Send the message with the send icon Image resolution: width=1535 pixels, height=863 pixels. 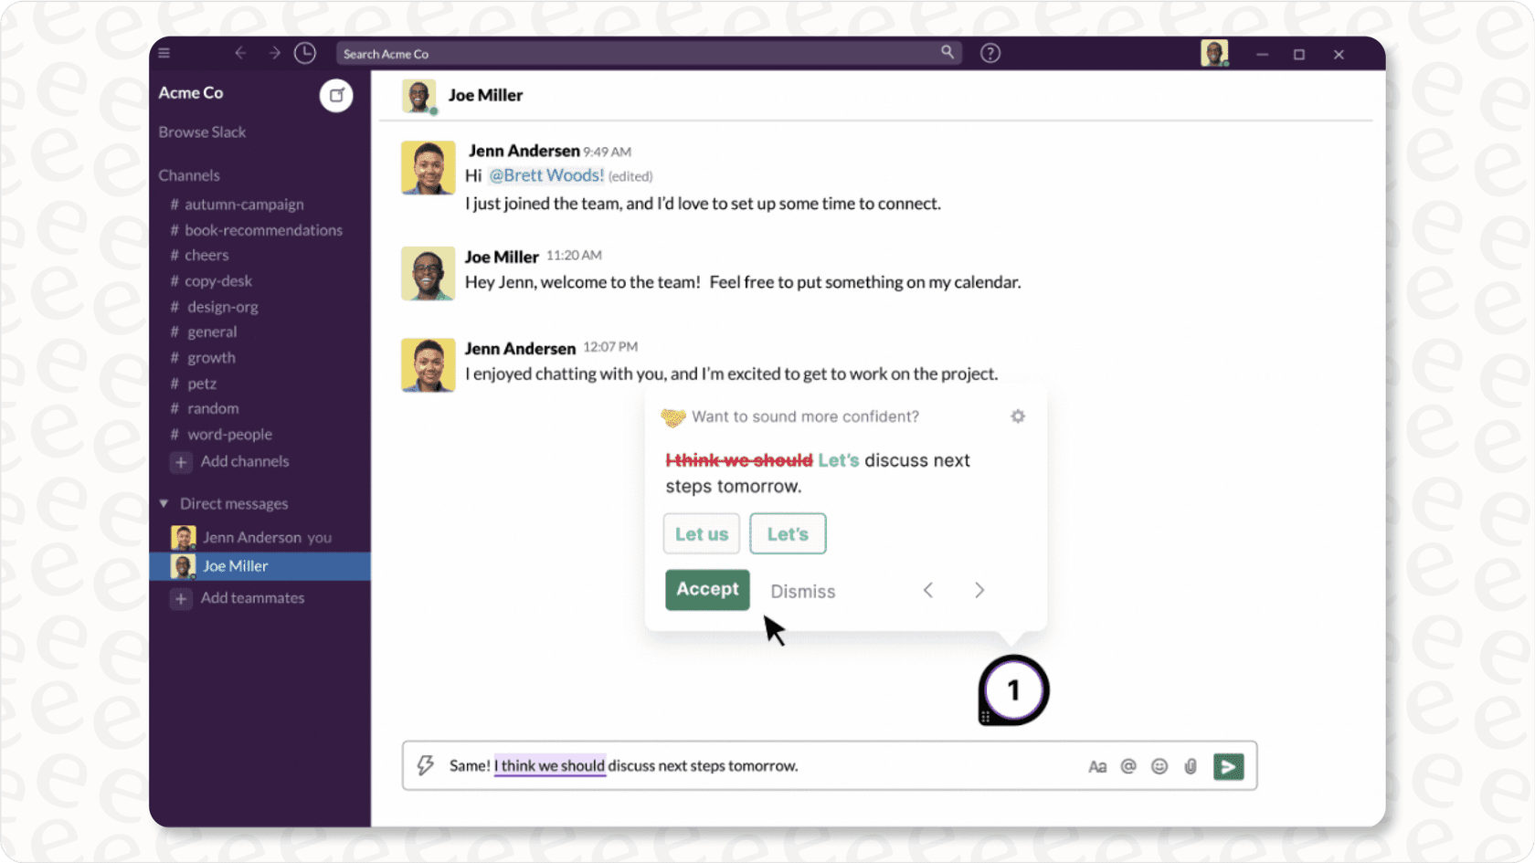tap(1229, 766)
